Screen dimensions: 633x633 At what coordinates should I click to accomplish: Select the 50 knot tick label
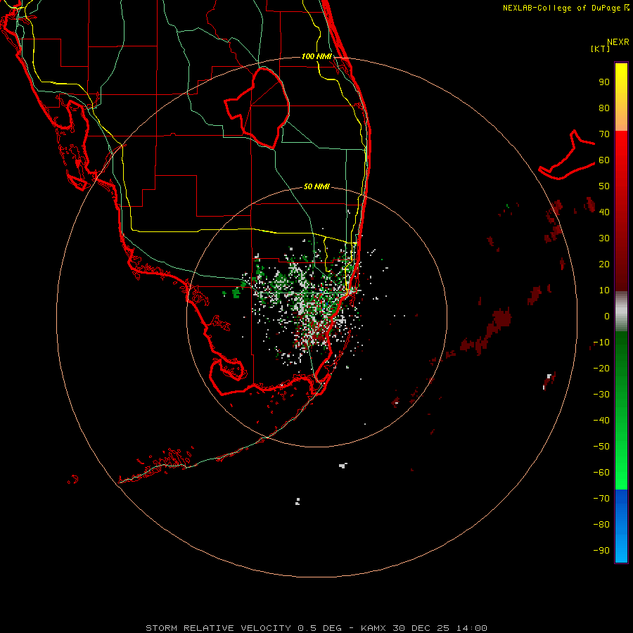(604, 186)
